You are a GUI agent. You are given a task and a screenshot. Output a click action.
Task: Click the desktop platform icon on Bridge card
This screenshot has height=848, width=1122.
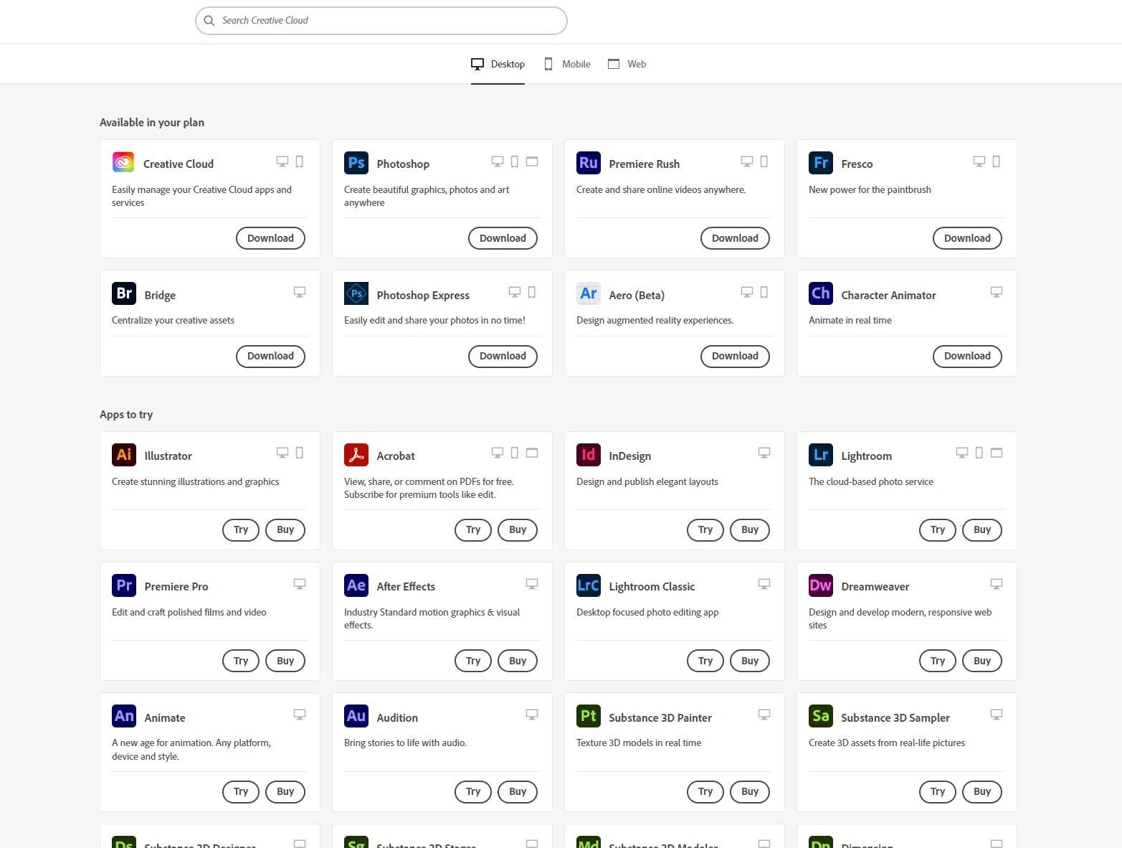[x=300, y=292]
